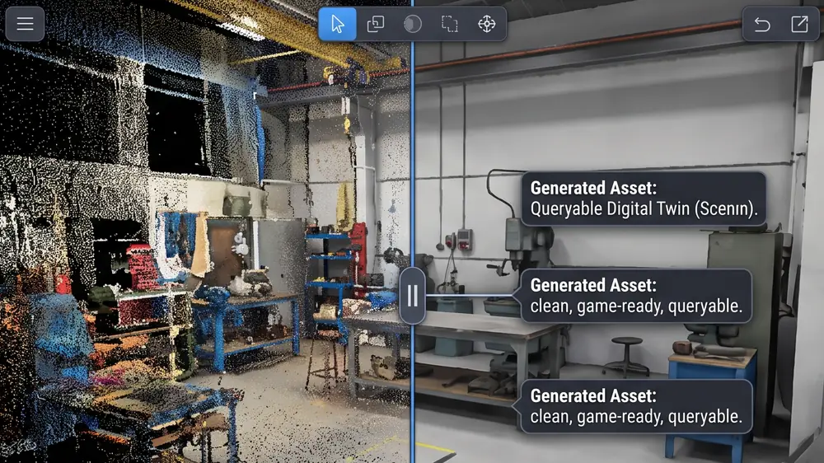The height and width of the screenshot is (463, 824).
Task: Activate the dashed marquee selection tool
Action: (449, 24)
